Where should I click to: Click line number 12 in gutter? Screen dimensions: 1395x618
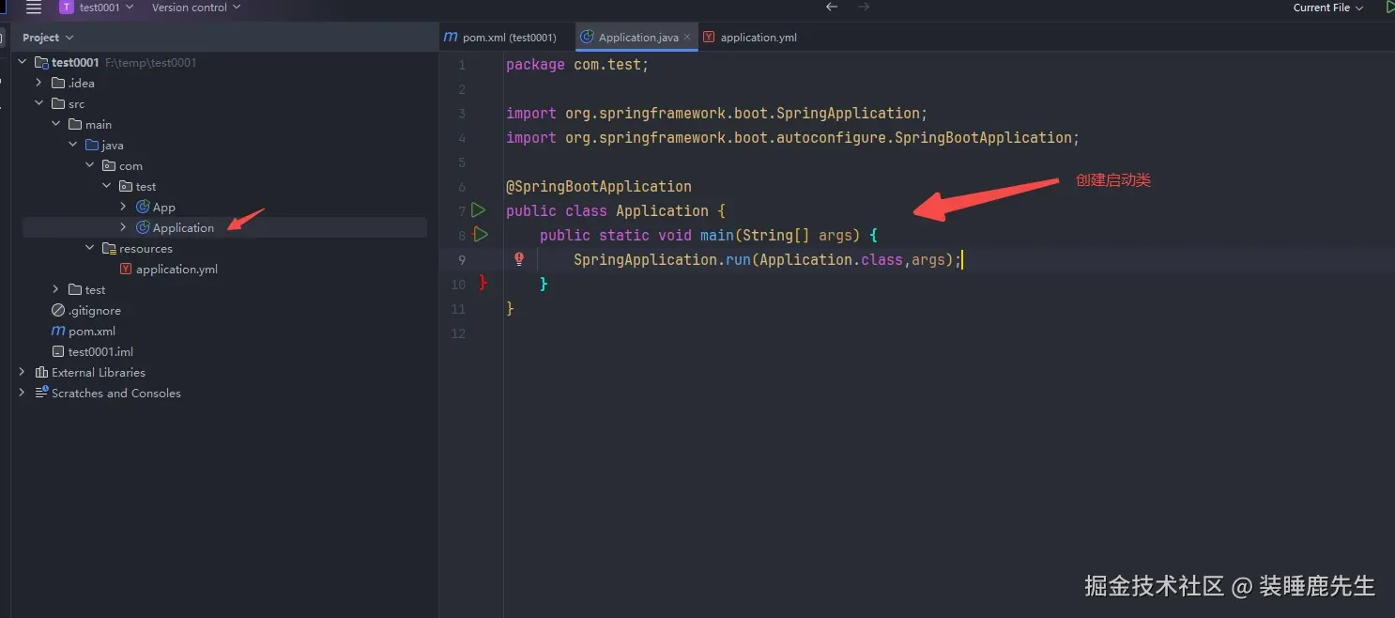(x=458, y=333)
